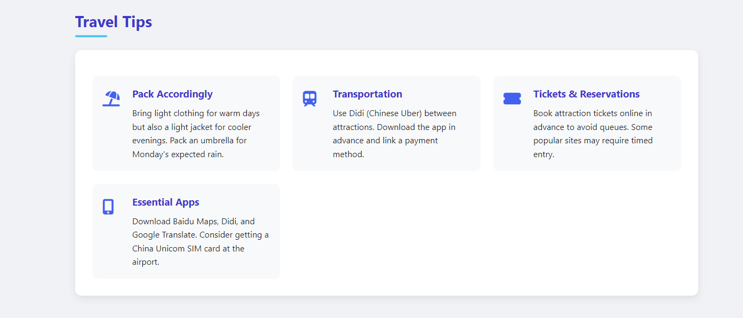Open the Tickets & Reservations tip card
The image size is (743, 318).
pos(587,123)
